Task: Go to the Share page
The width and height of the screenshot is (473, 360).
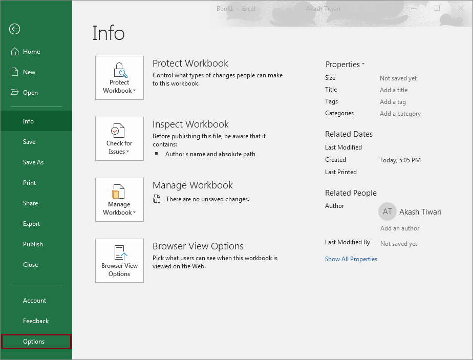Action: pos(36,203)
